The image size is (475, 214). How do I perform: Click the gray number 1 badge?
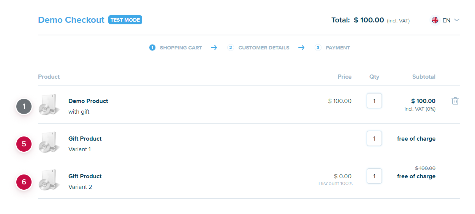tap(24, 107)
